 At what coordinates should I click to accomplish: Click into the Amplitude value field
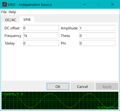pyautogui.click(x=97, y=28)
